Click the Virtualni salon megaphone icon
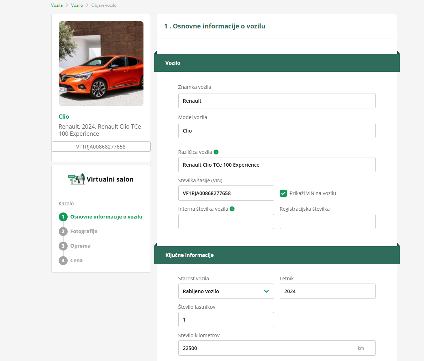Image resolution: width=424 pixels, height=361 pixels. click(77, 179)
